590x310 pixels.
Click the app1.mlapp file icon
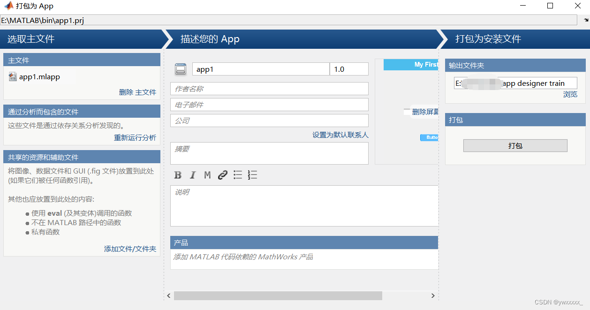tap(13, 77)
